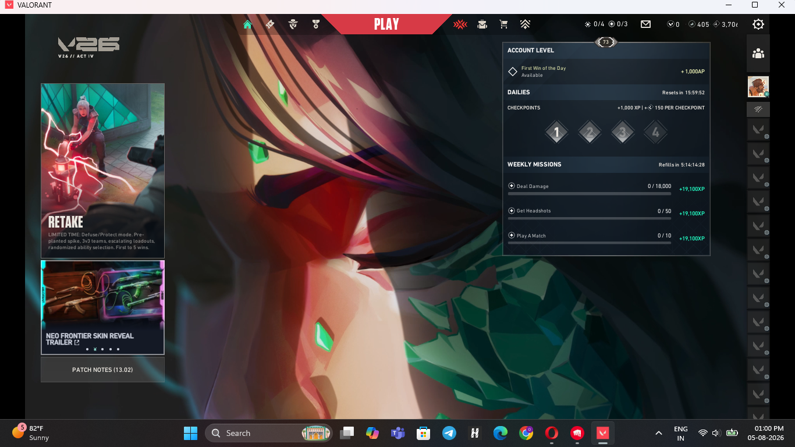Open the taskbar clock showing 01:00 PM
Viewport: 795px width, 447px height.
[x=766, y=433]
